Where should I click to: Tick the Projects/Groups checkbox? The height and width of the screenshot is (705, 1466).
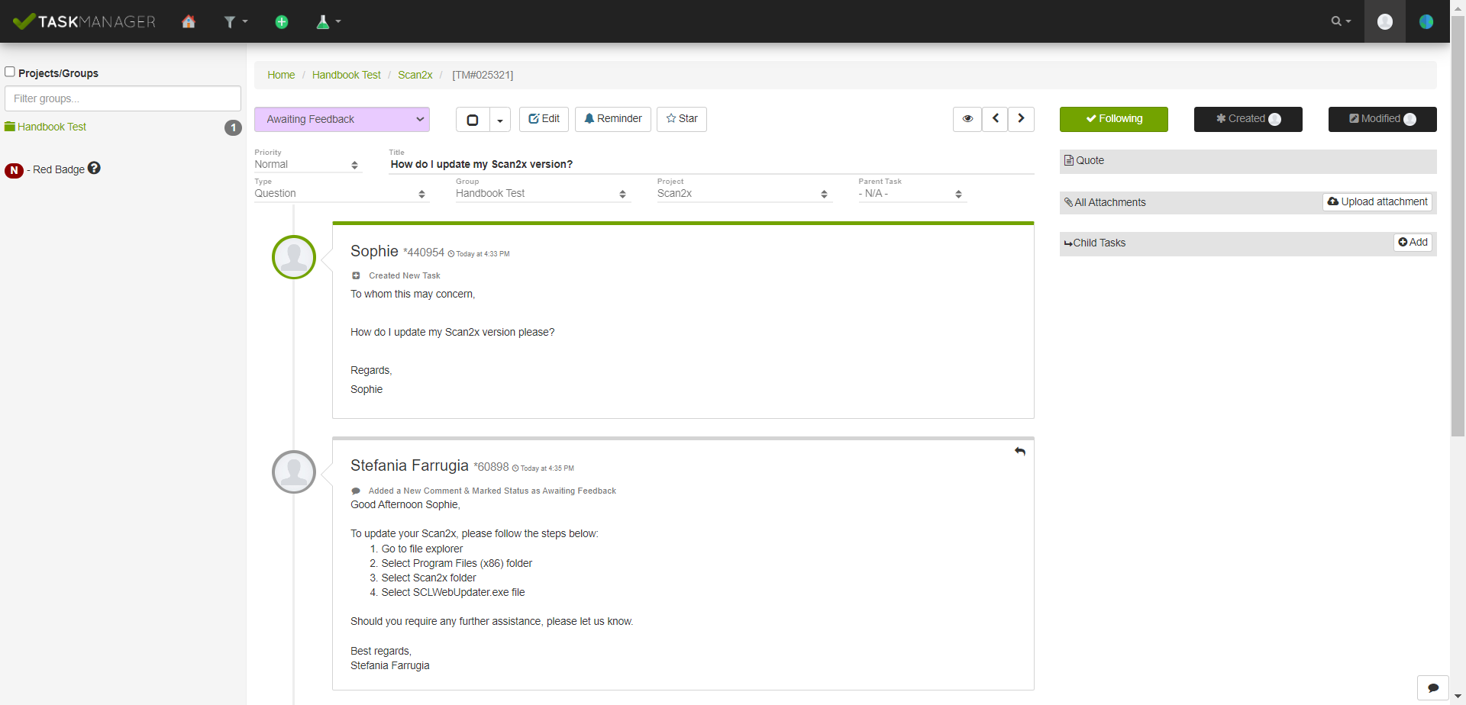(x=10, y=72)
